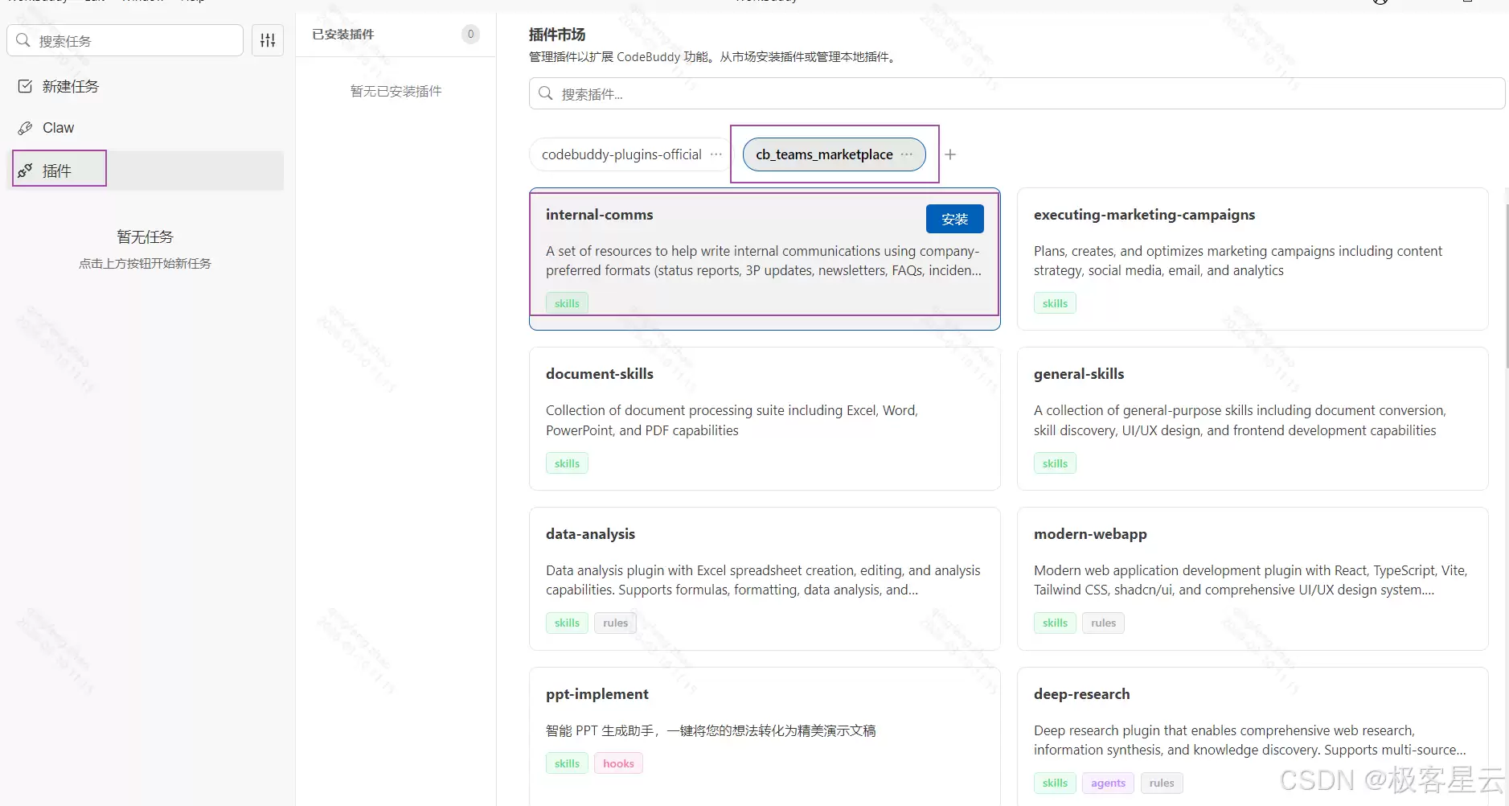This screenshot has width=1509, height=806.
Task: Select the cb_teams_marketplace tab
Action: tap(823, 154)
